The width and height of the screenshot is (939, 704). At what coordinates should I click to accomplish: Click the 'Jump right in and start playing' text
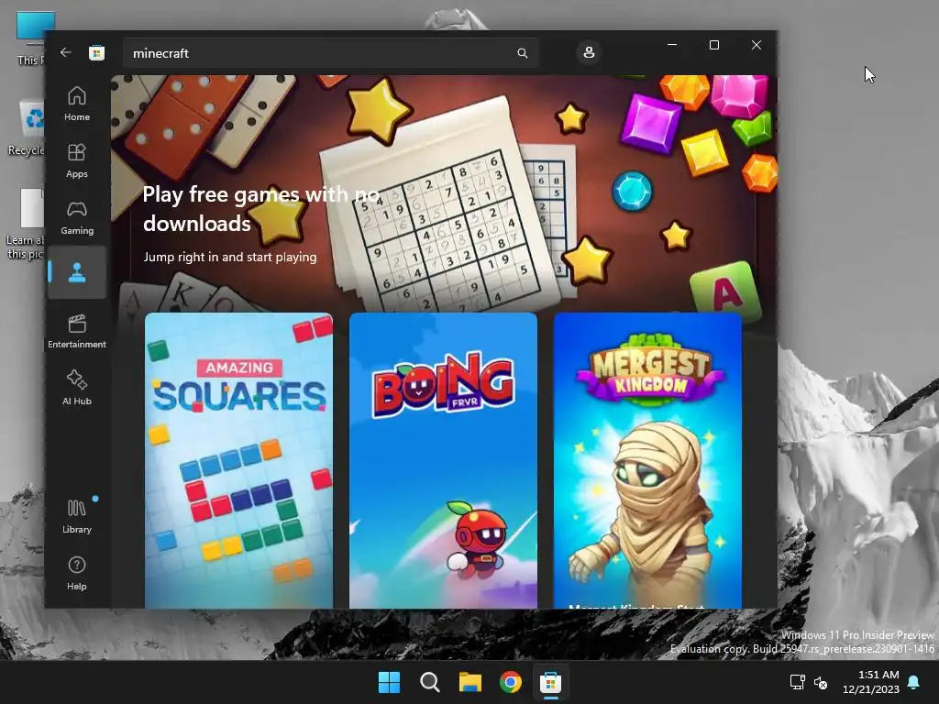[230, 257]
